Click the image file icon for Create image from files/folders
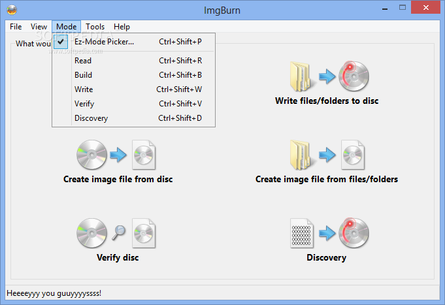The image size is (445, 305). tap(353, 155)
